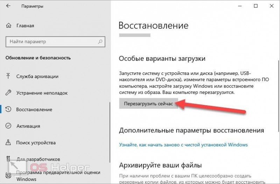Click the Поиск устройства locator icon
Image resolution: width=280 pixels, height=184 pixels.
pyautogui.click(x=8, y=143)
